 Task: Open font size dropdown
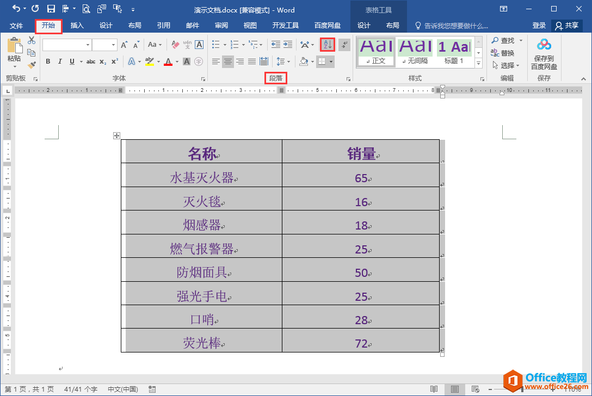113,45
